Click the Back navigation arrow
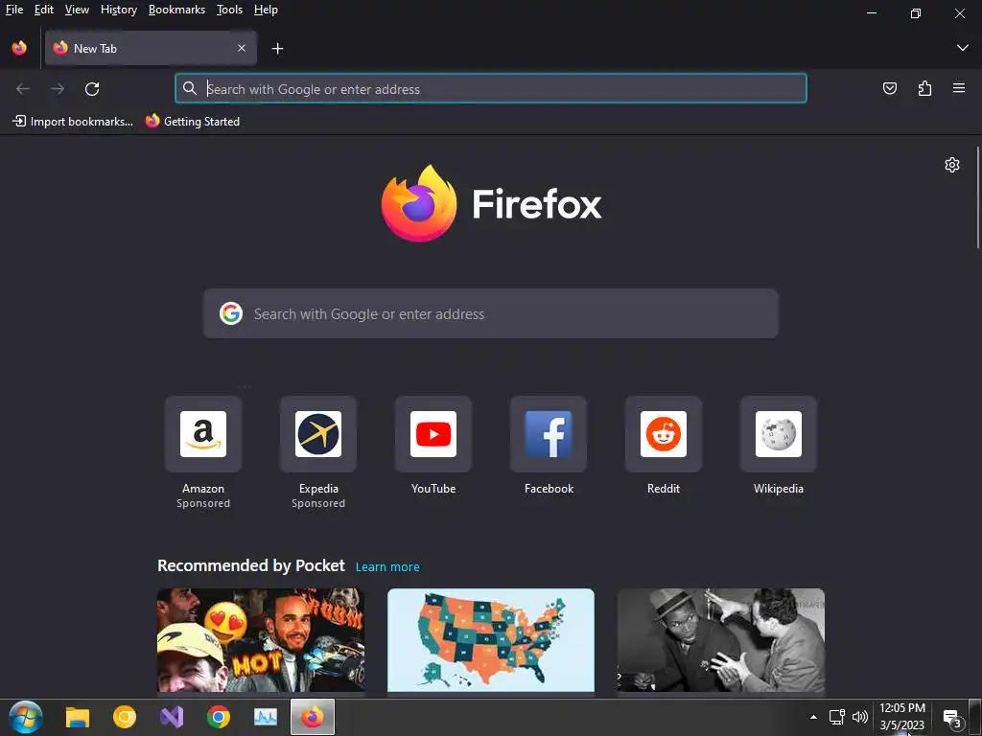Image resolution: width=982 pixels, height=736 pixels. (x=23, y=89)
